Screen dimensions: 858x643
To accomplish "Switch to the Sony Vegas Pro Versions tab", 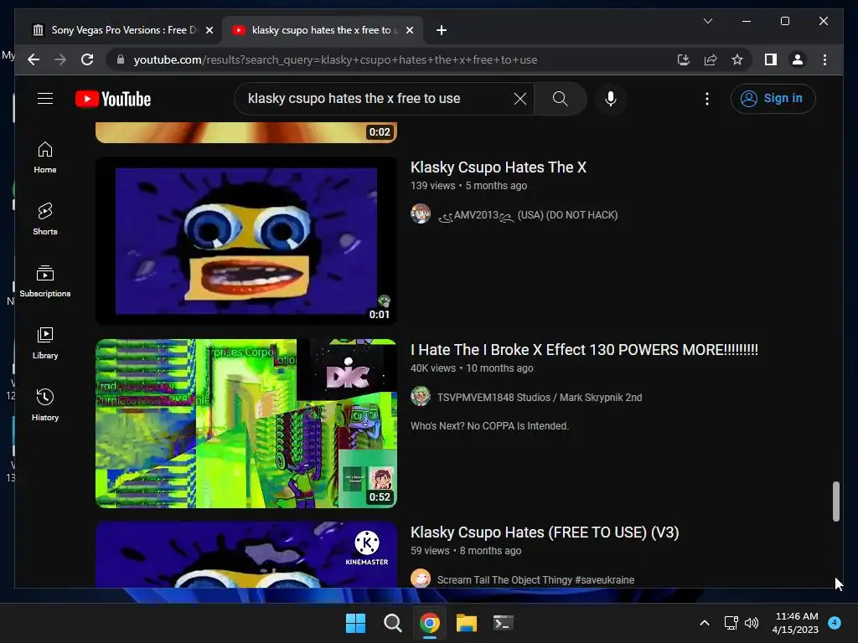I will [x=123, y=30].
